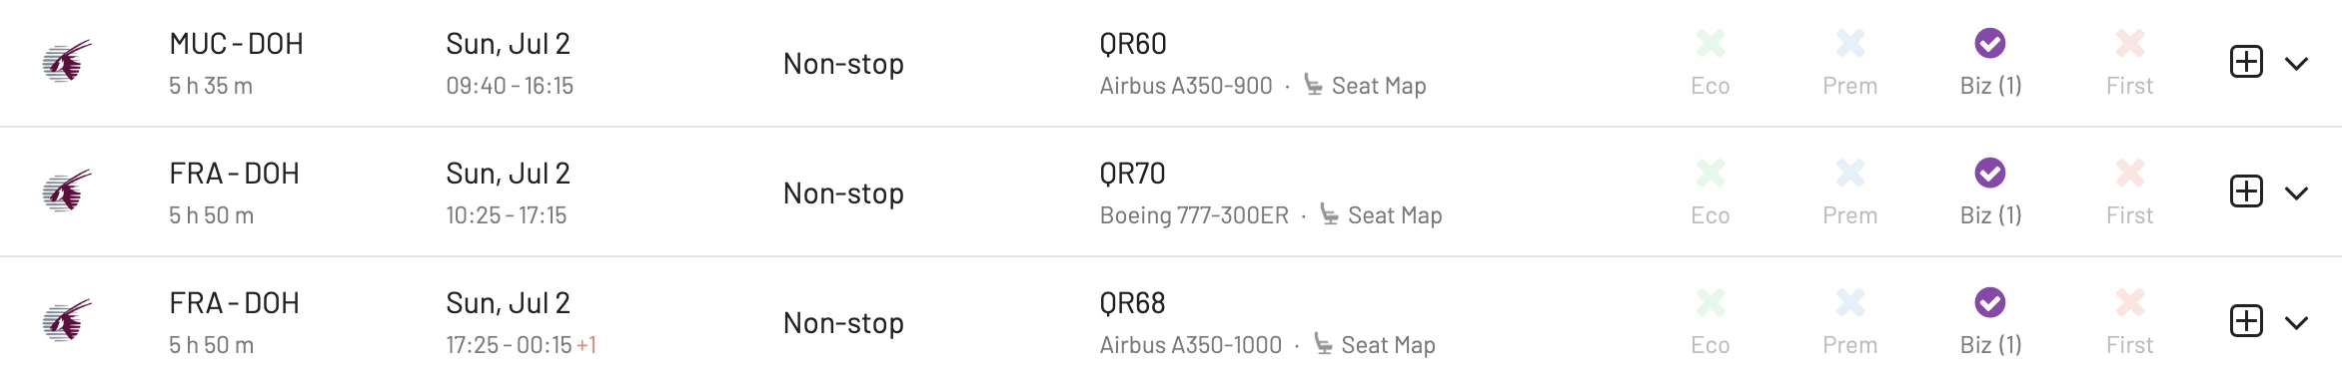Expand details for QR70 Boeing 777-300ER flight
This screenshot has height=383, width=2342.
click(x=2297, y=193)
